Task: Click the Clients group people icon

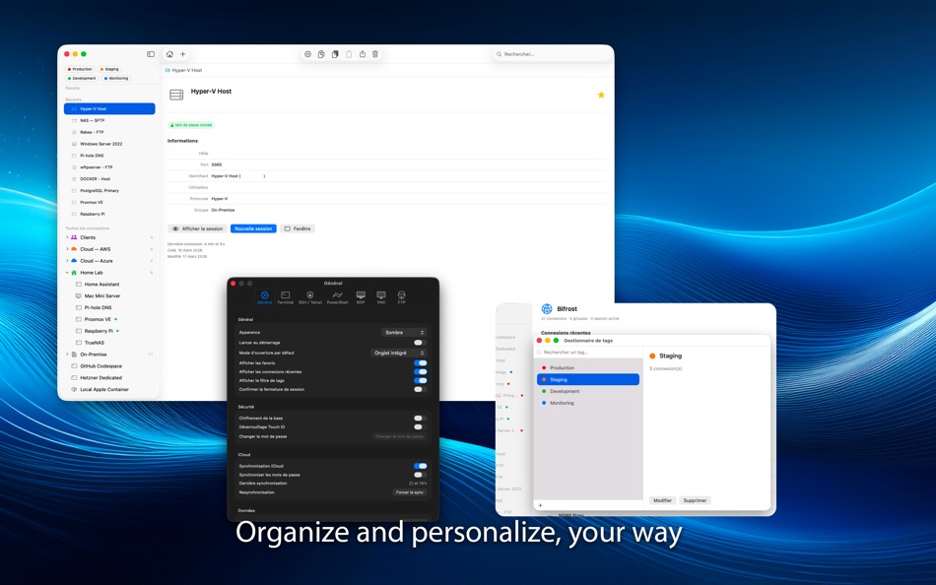Action: [74, 237]
